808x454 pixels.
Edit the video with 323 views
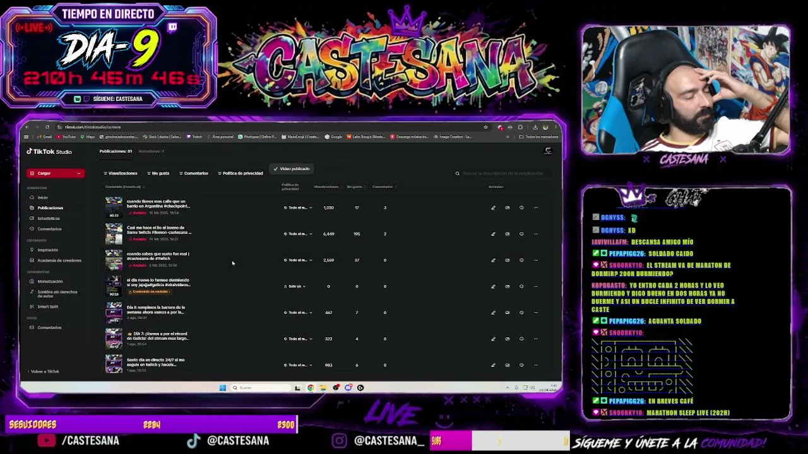pyautogui.click(x=493, y=339)
